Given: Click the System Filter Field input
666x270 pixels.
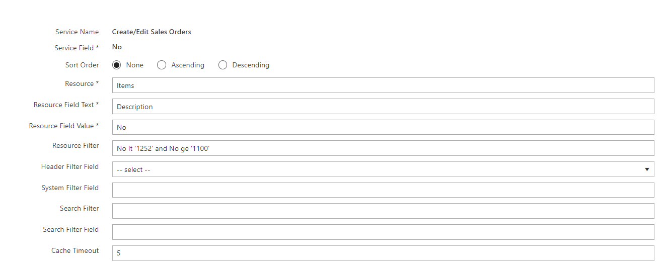Looking at the screenshot, I should 383,190.
